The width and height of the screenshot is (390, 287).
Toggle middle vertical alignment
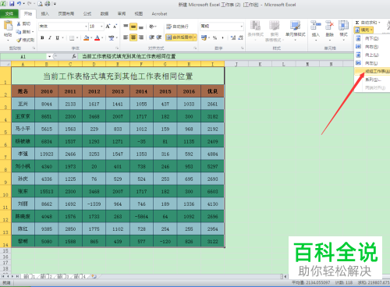tap(133, 27)
